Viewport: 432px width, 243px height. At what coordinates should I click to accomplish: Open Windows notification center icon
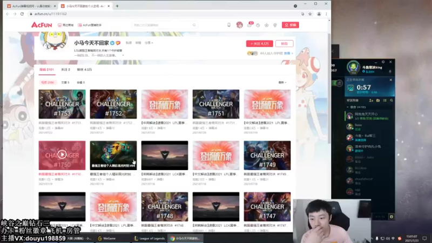point(424,238)
